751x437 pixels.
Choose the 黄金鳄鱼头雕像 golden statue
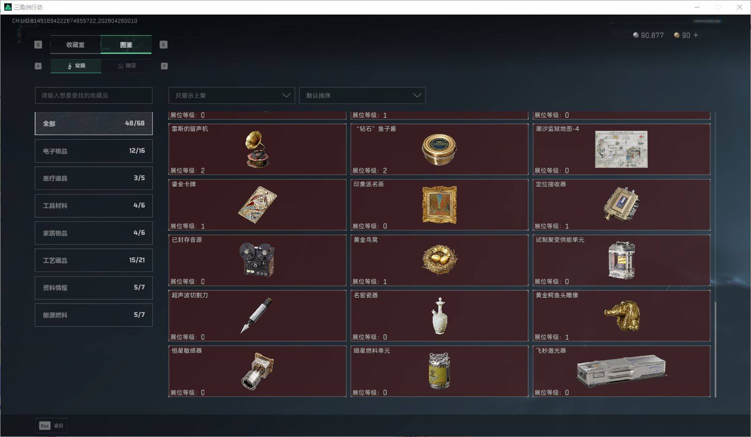[622, 316]
